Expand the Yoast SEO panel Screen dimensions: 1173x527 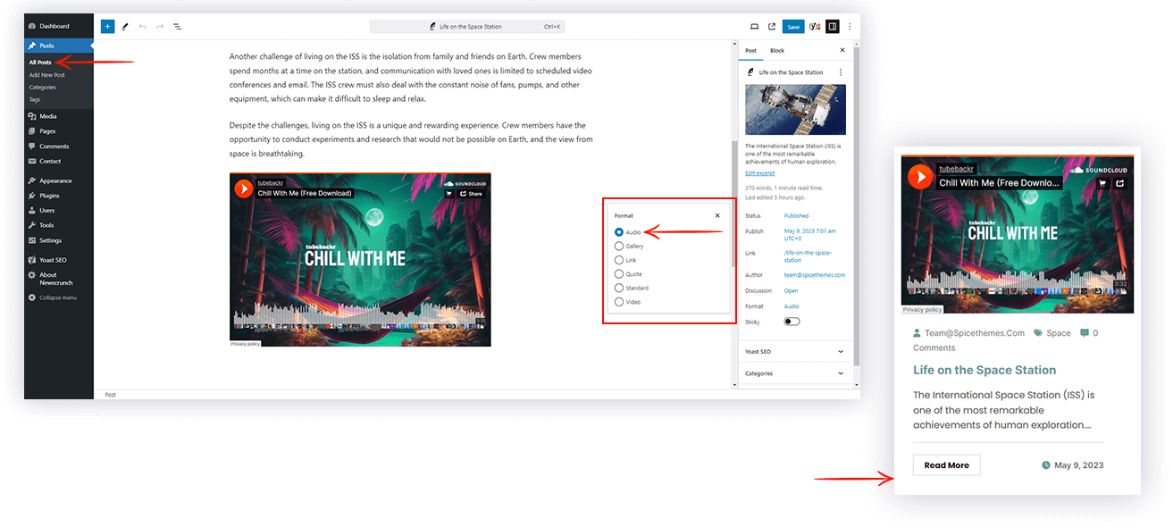[x=795, y=352]
